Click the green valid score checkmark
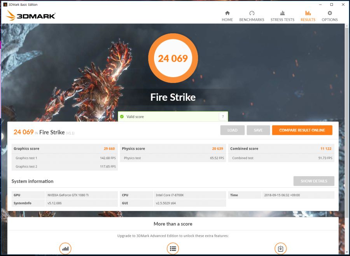The width and height of the screenshot is (350, 256). pos(122,117)
